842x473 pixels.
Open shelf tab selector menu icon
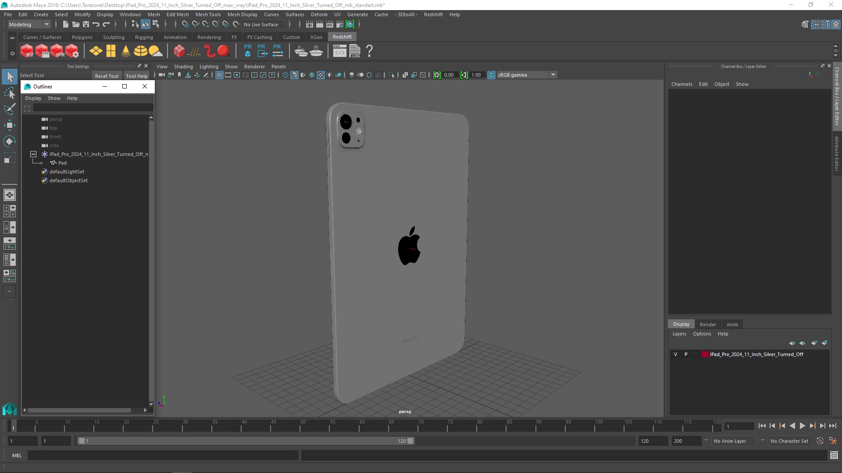(12, 38)
